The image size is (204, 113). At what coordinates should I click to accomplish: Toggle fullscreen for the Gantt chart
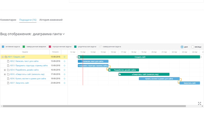pos(200,103)
